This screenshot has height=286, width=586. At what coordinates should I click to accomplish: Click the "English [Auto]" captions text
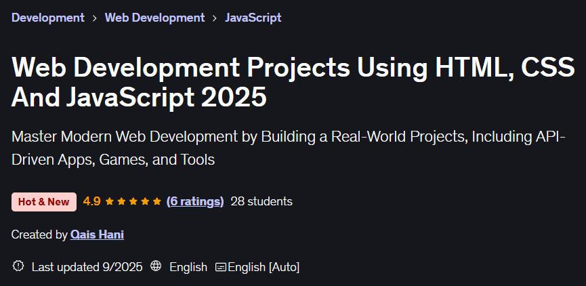click(264, 267)
